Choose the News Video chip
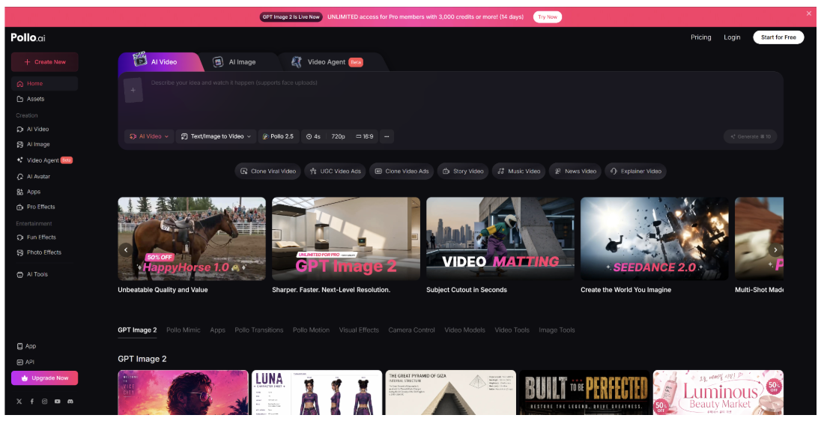The height and width of the screenshot is (427, 827). (575, 172)
